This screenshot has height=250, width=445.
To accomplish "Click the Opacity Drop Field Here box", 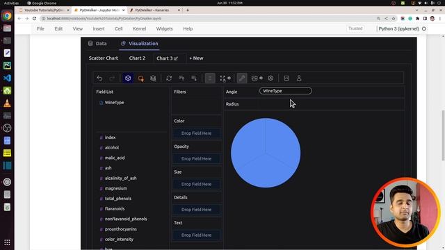I will [x=196, y=159].
